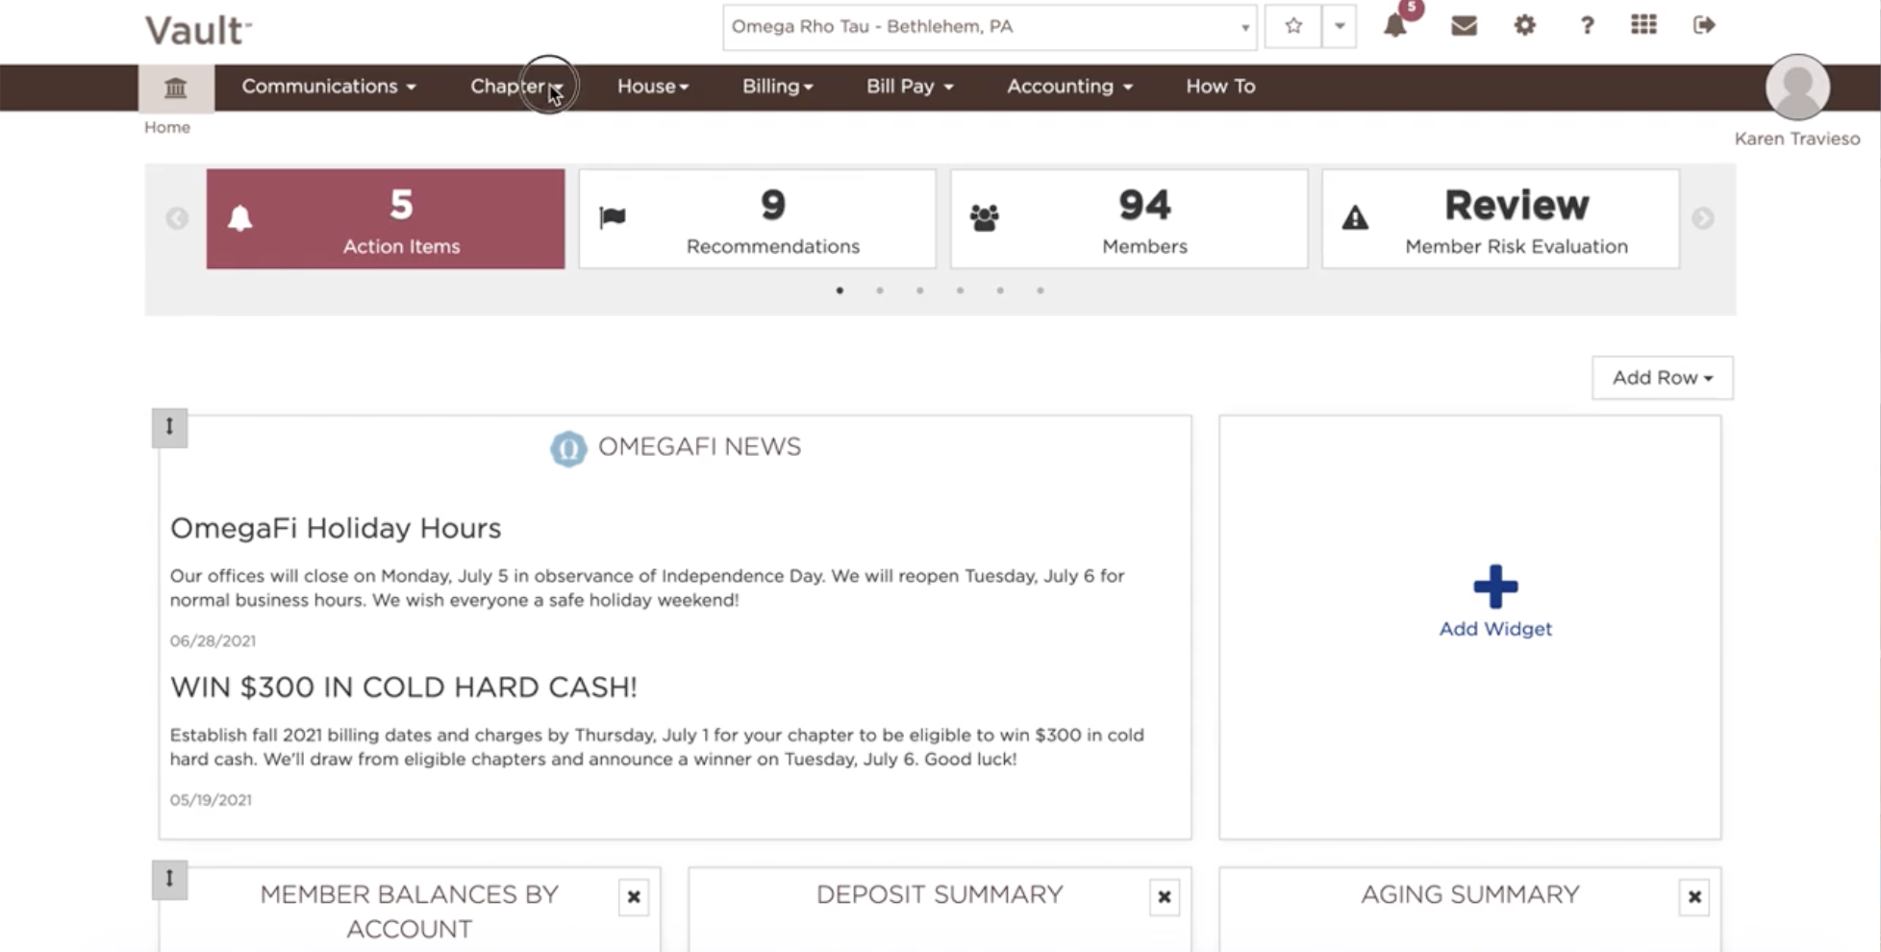The image size is (1881, 952).
Task: Select the third carousel page dot
Action: (920, 290)
